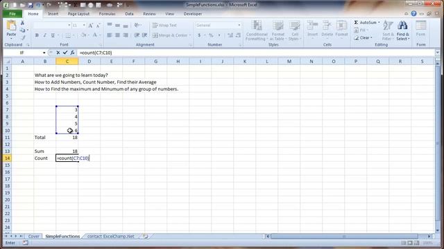
Task: Click the horizontal scrollbar thumb
Action: point(344,236)
